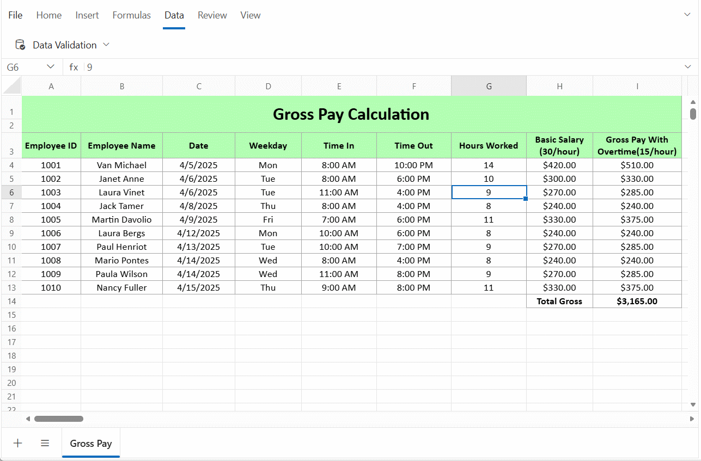Image resolution: width=701 pixels, height=461 pixels.
Task: Click the scroll down arrow
Action: coord(693,404)
